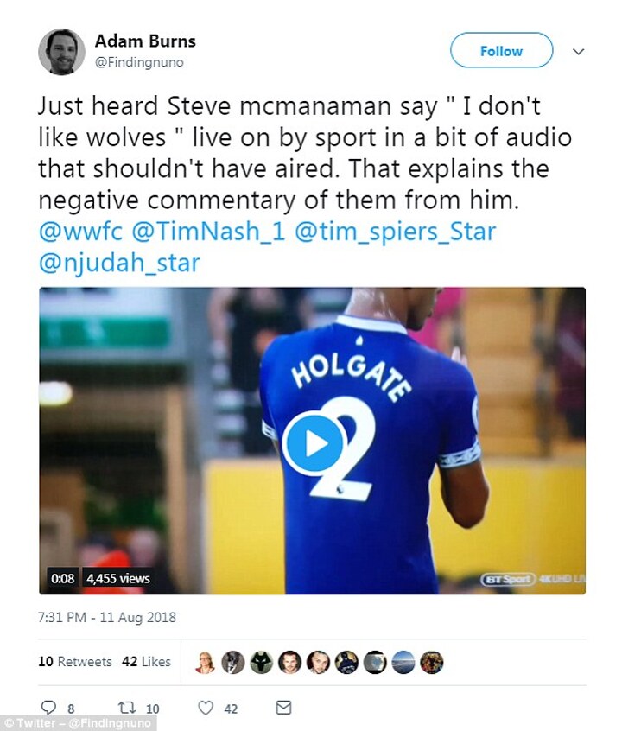Open the @njudah_star mention link
Viewport: 622px width, 731px height.
[x=119, y=263]
